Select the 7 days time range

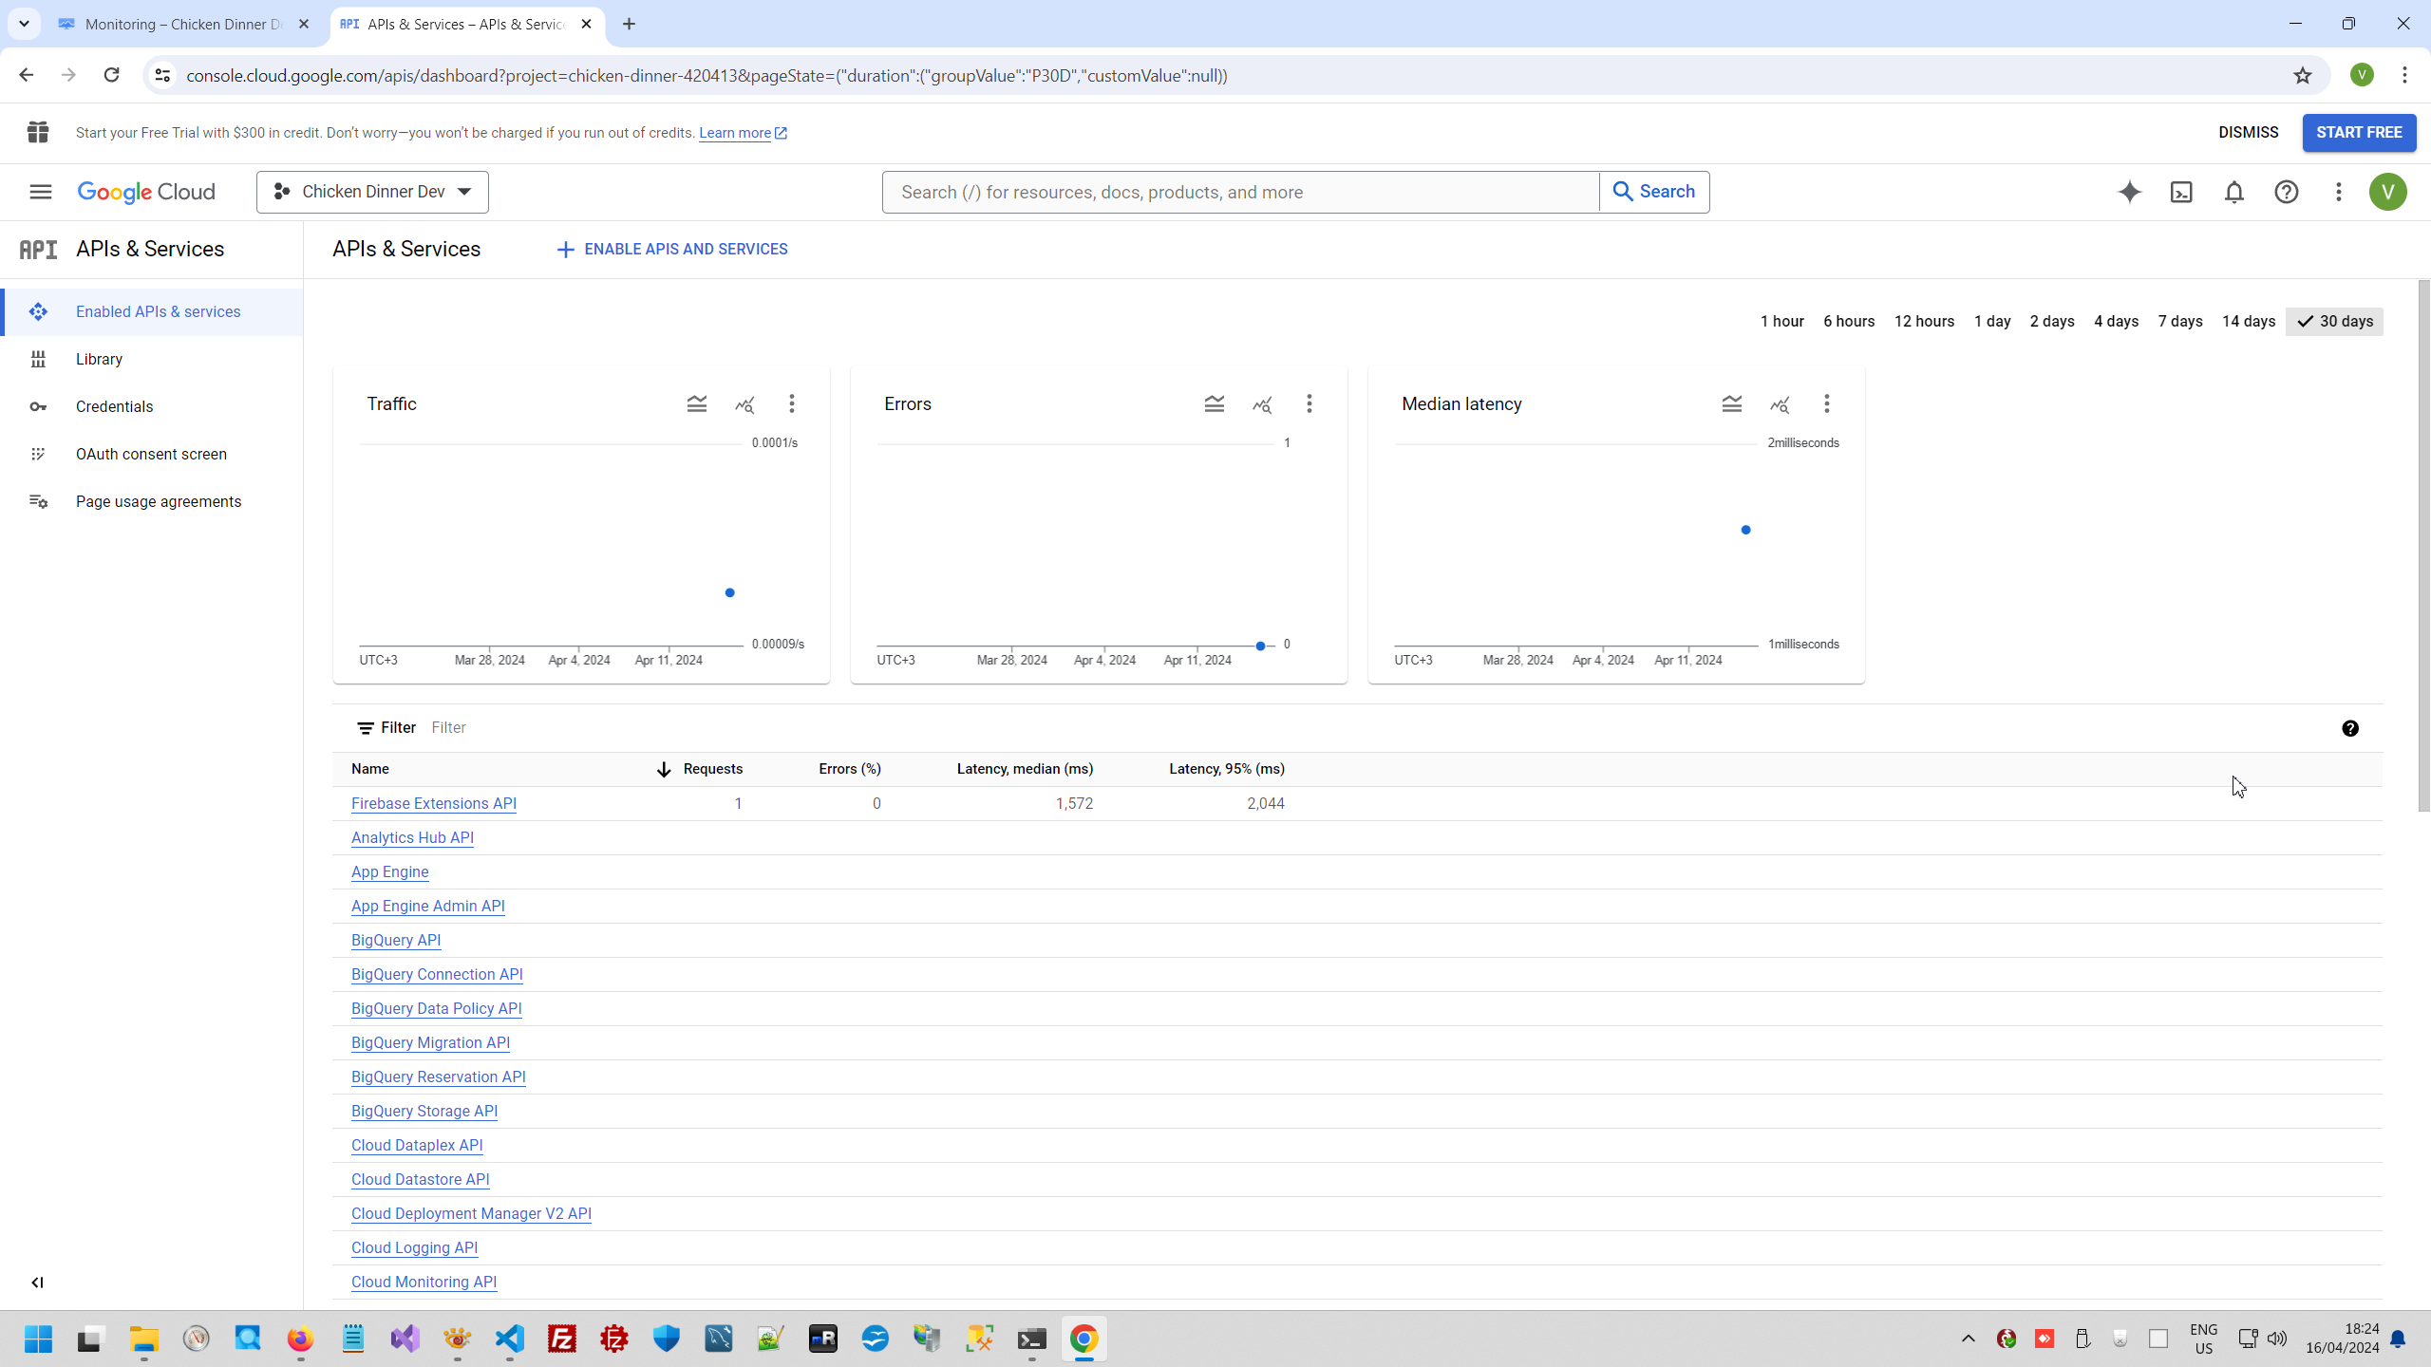[2179, 321]
